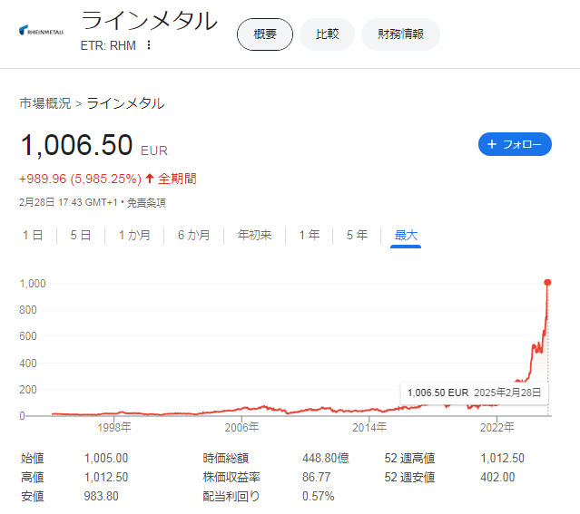Show the 6か月 chart range
Screen dimensions: 580x514
click(x=194, y=235)
